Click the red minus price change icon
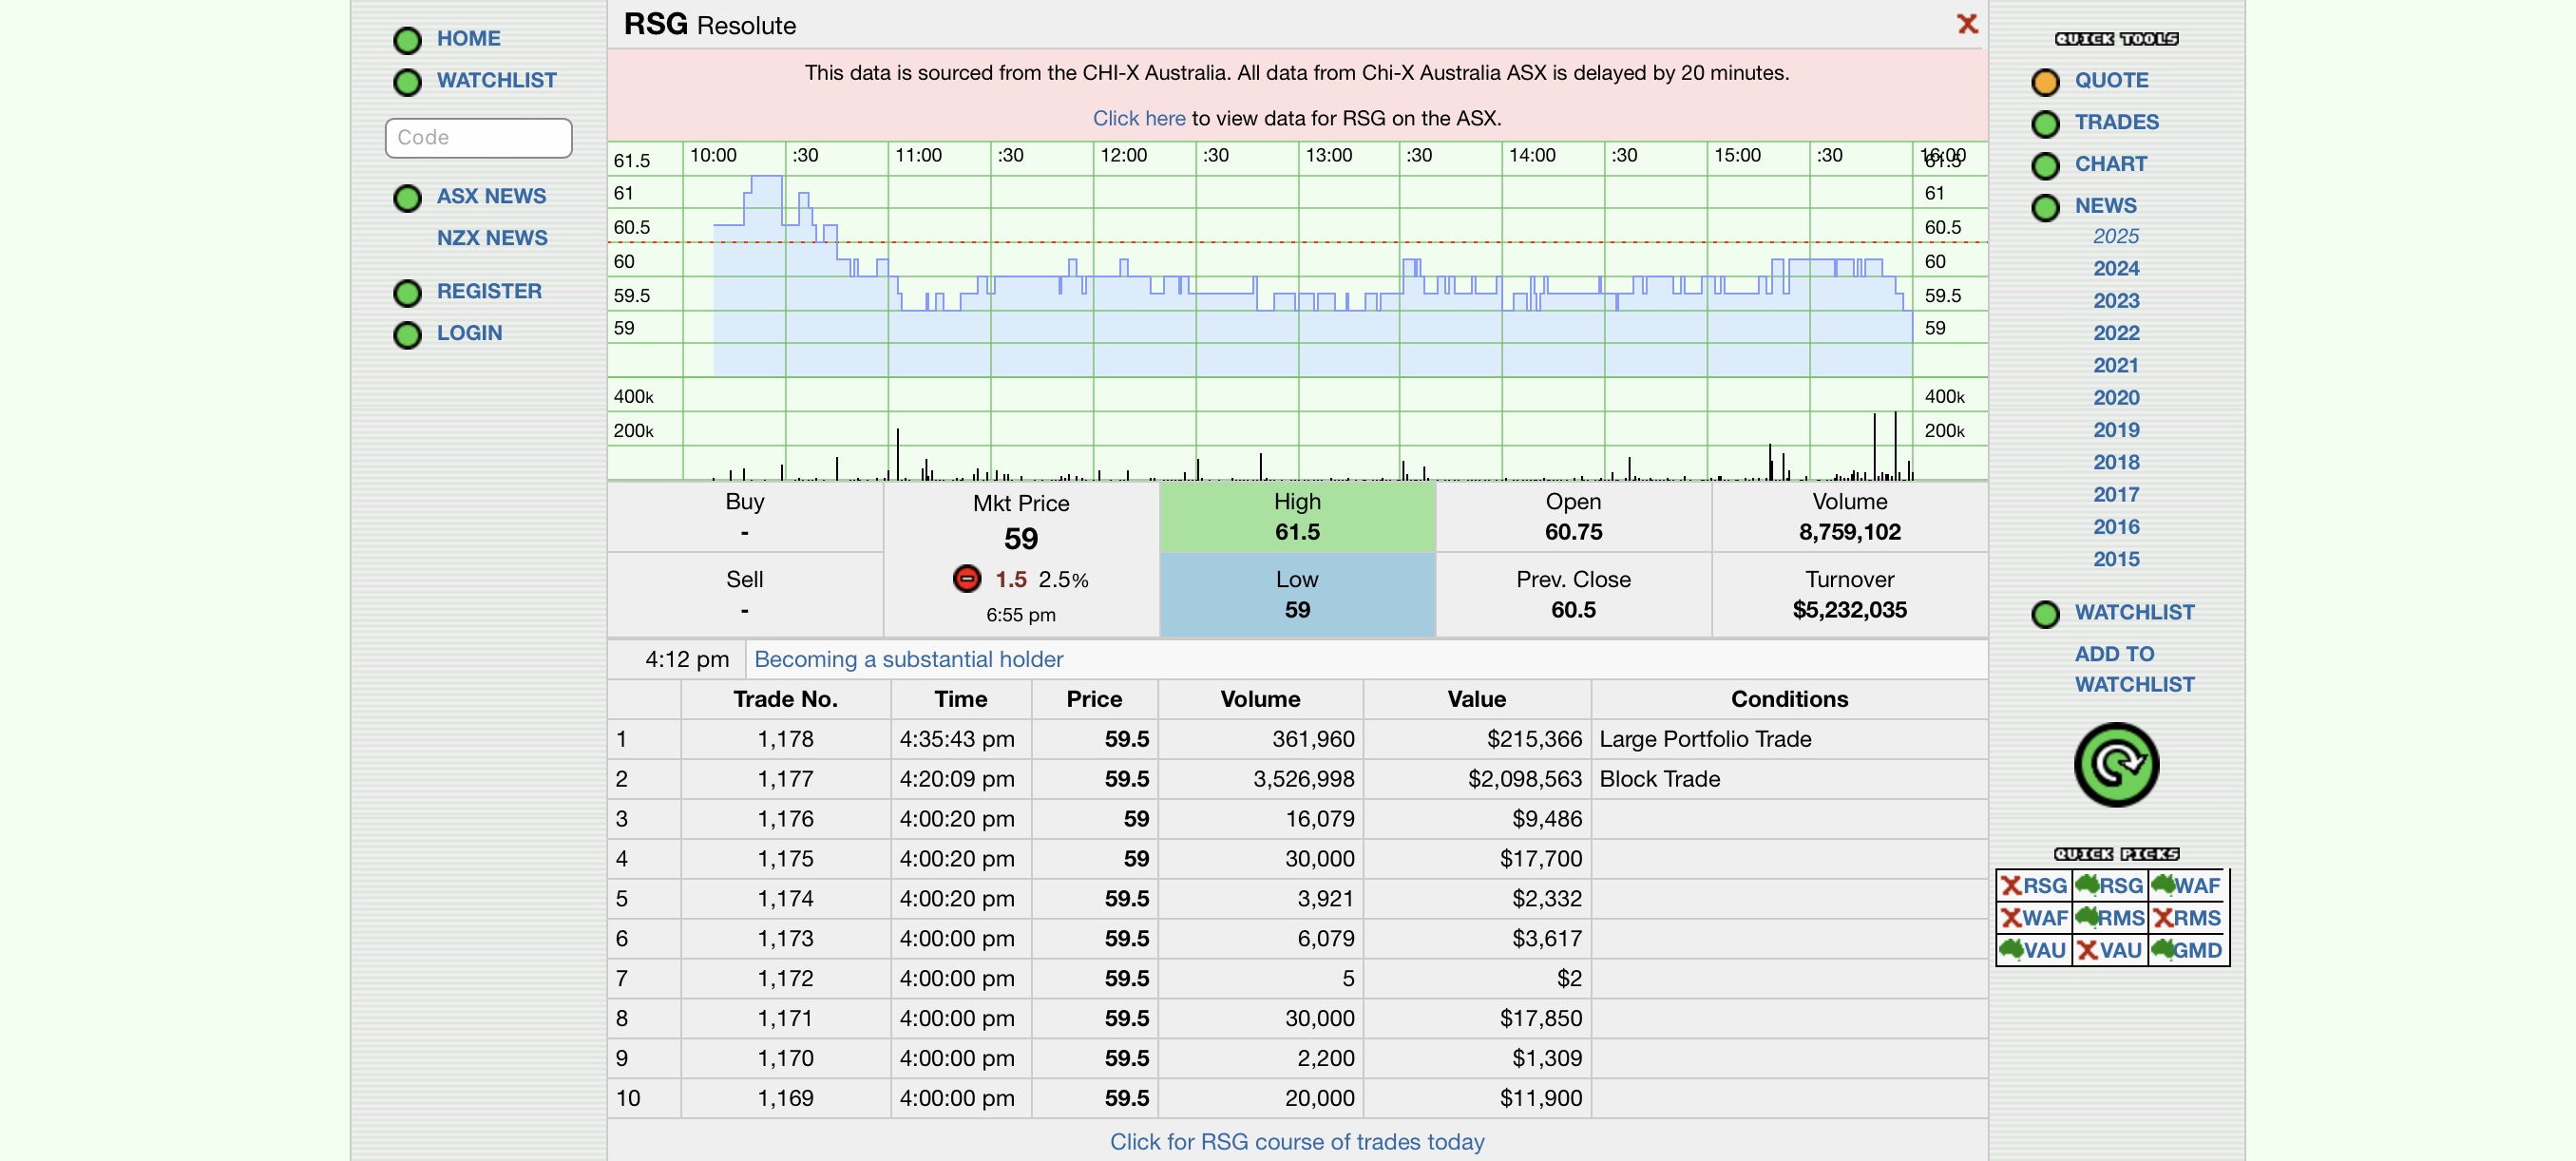This screenshot has height=1161, width=2576. [x=966, y=579]
